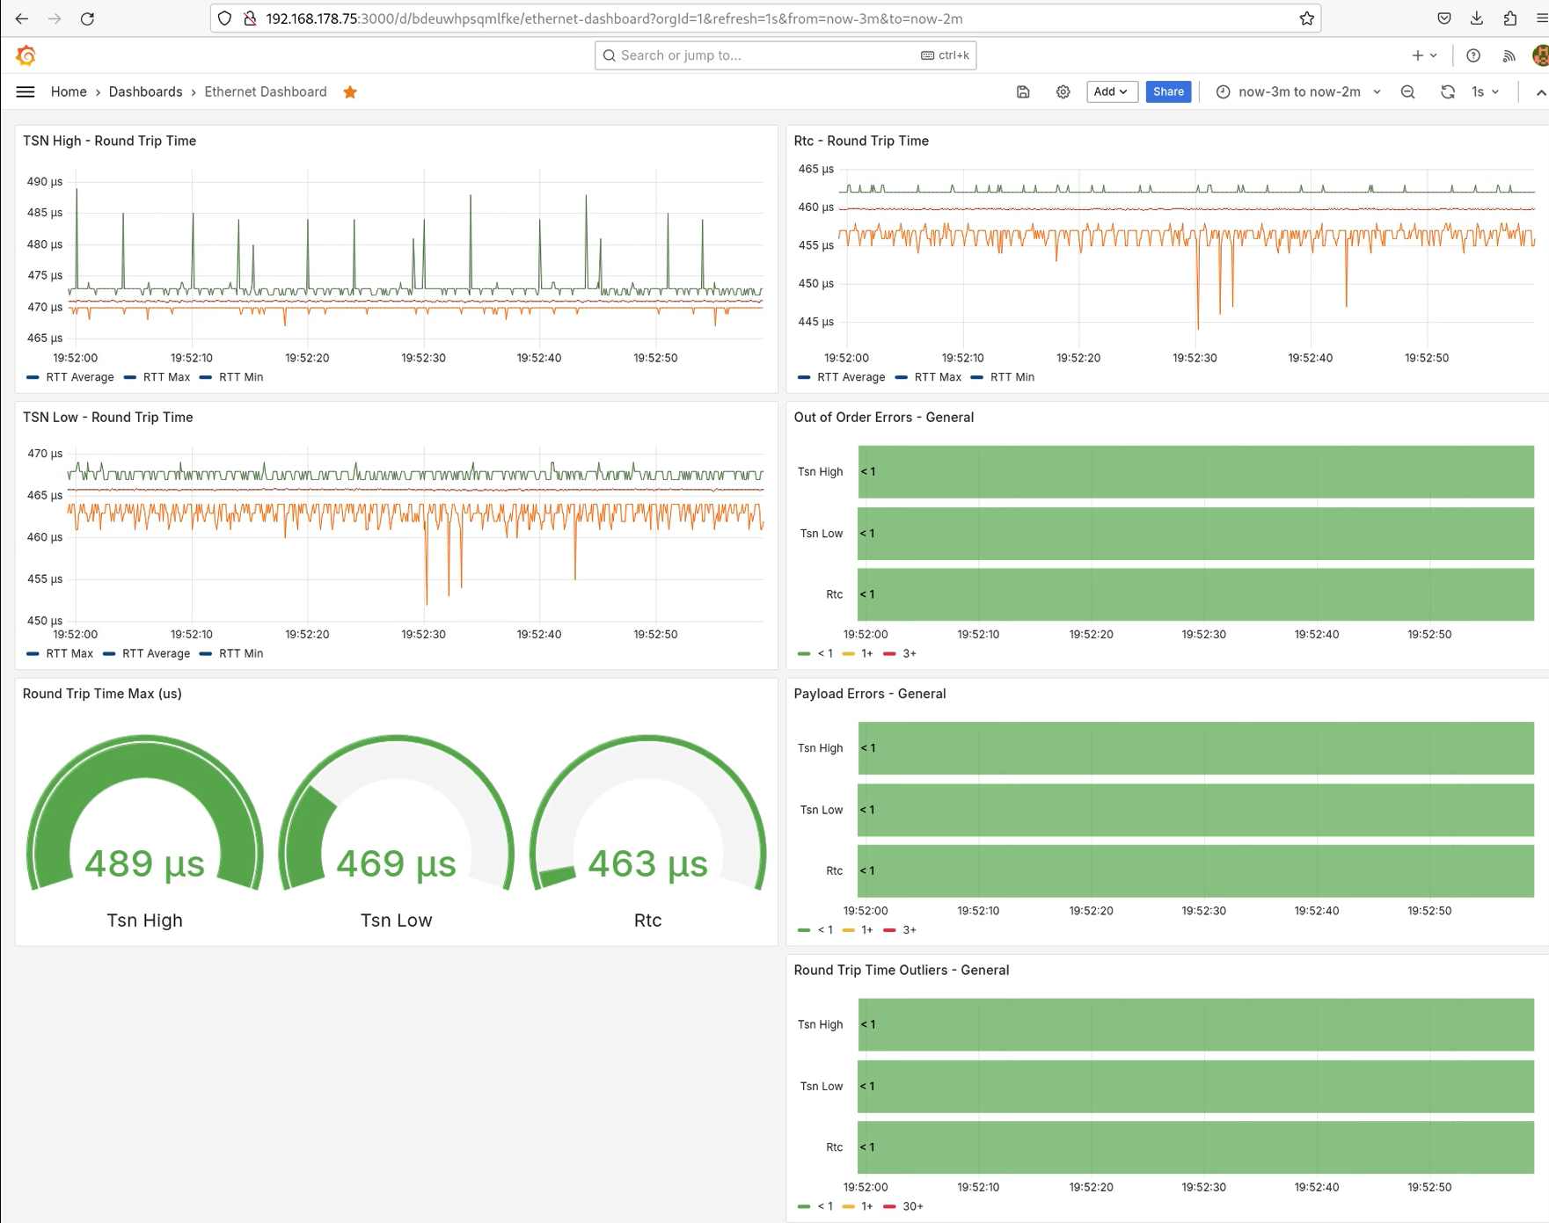Screen dimensions: 1549x1223
Task: Toggle RTT Max series in TSN High legend
Action: (165, 377)
